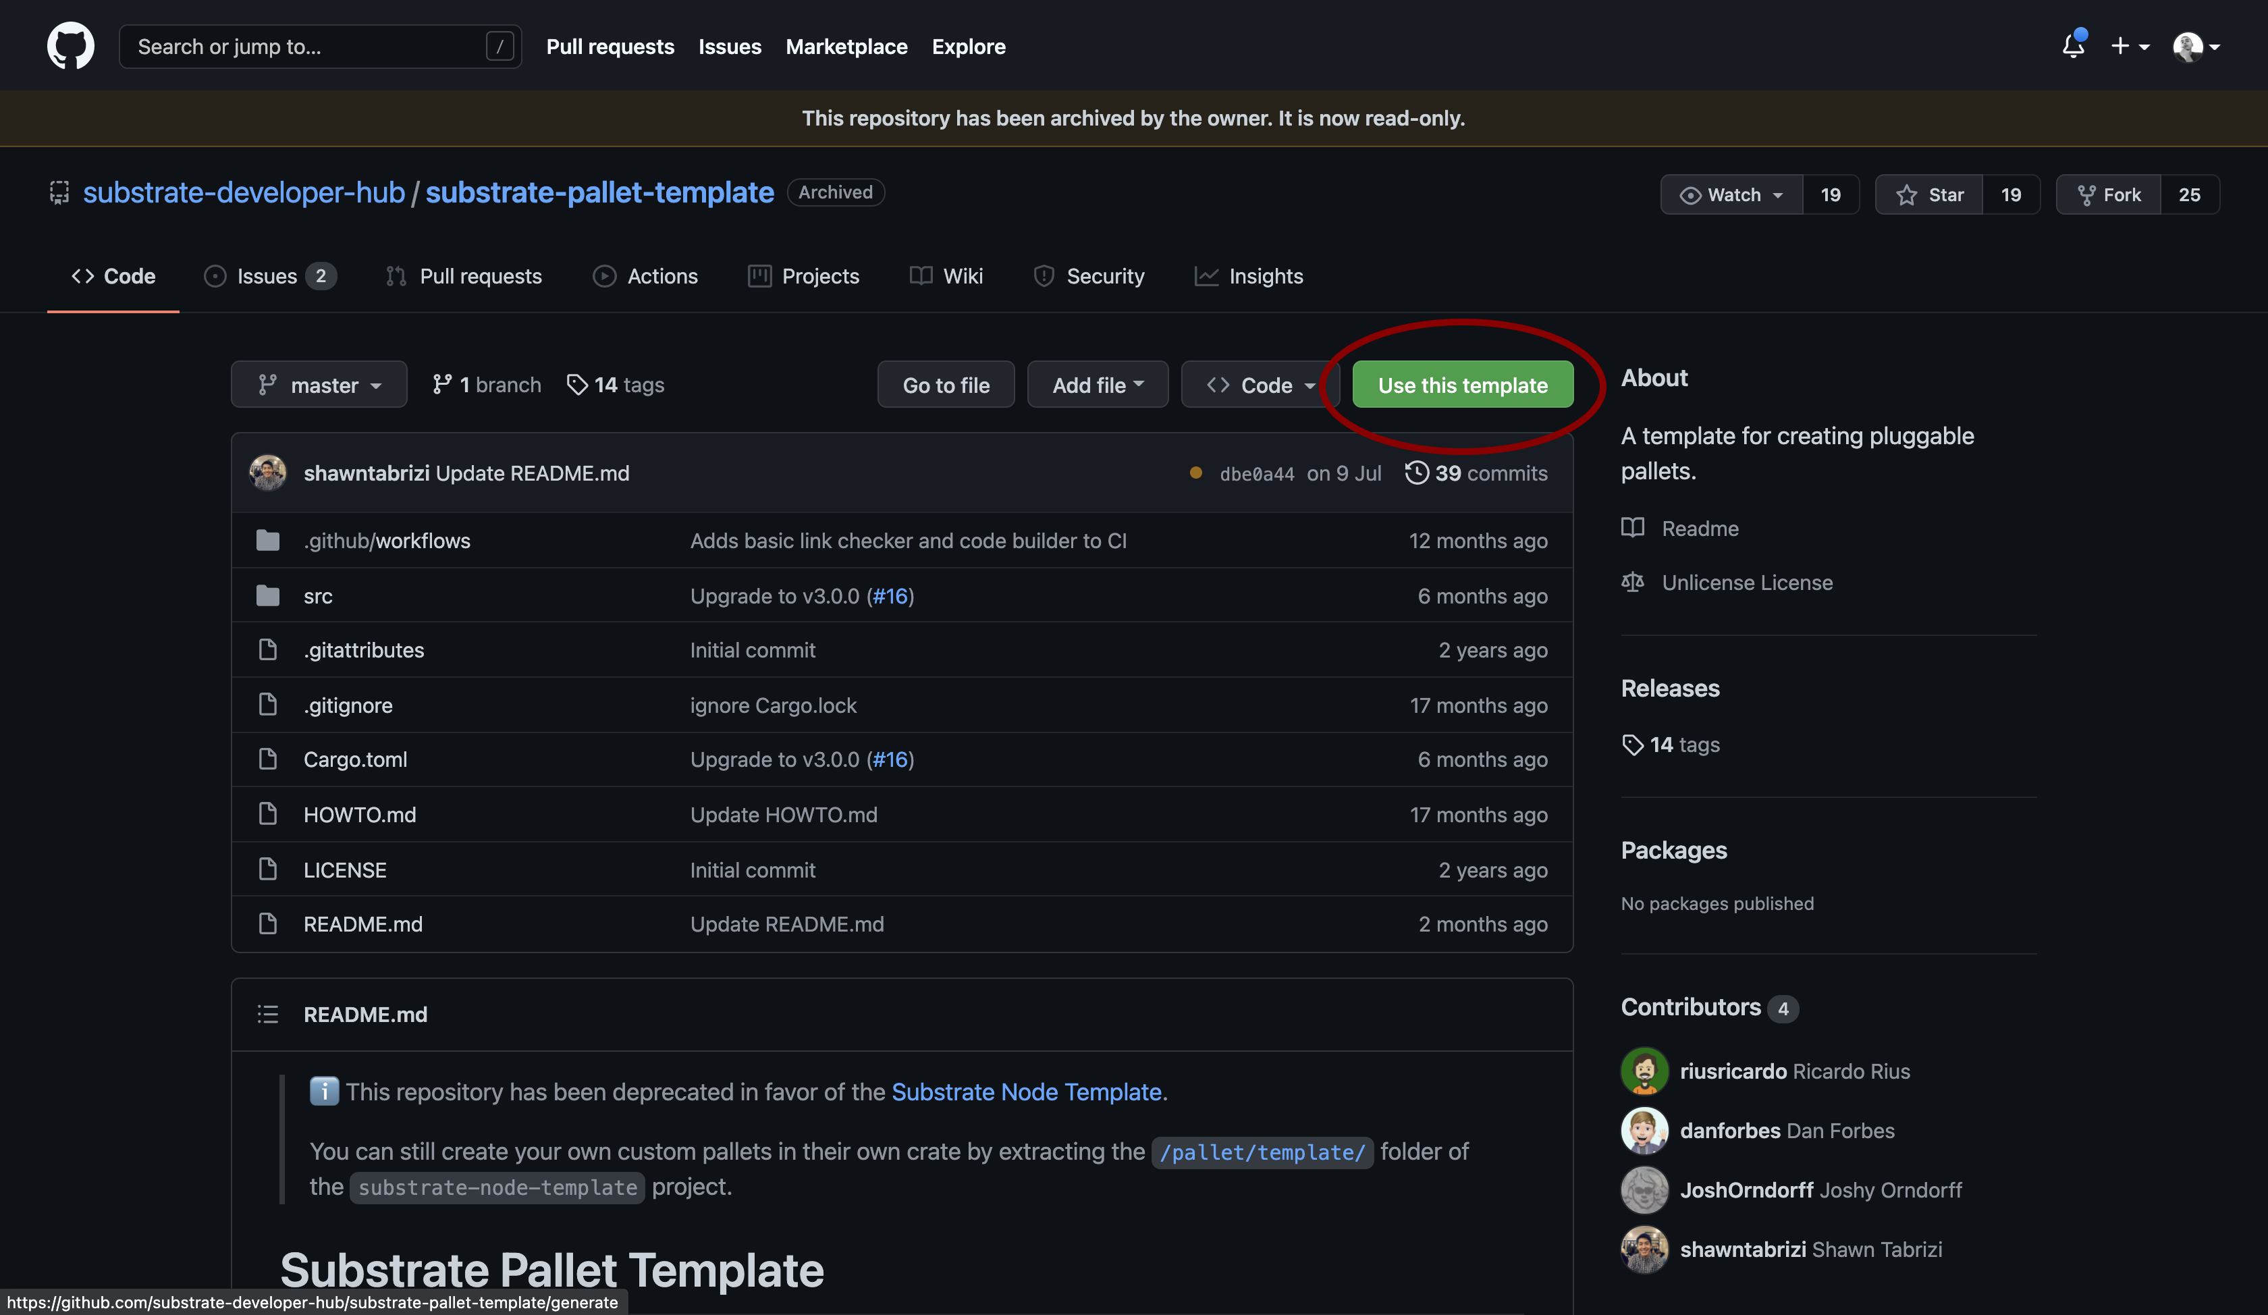Open the 39 commits history

point(1476,473)
